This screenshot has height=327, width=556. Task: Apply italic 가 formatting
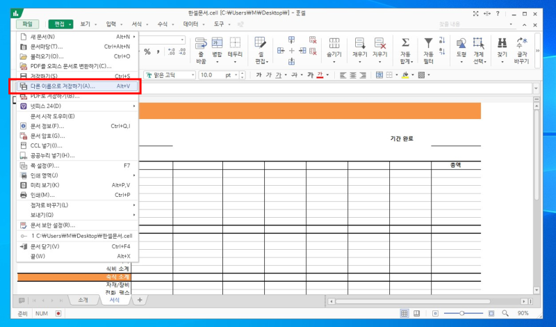tap(269, 75)
